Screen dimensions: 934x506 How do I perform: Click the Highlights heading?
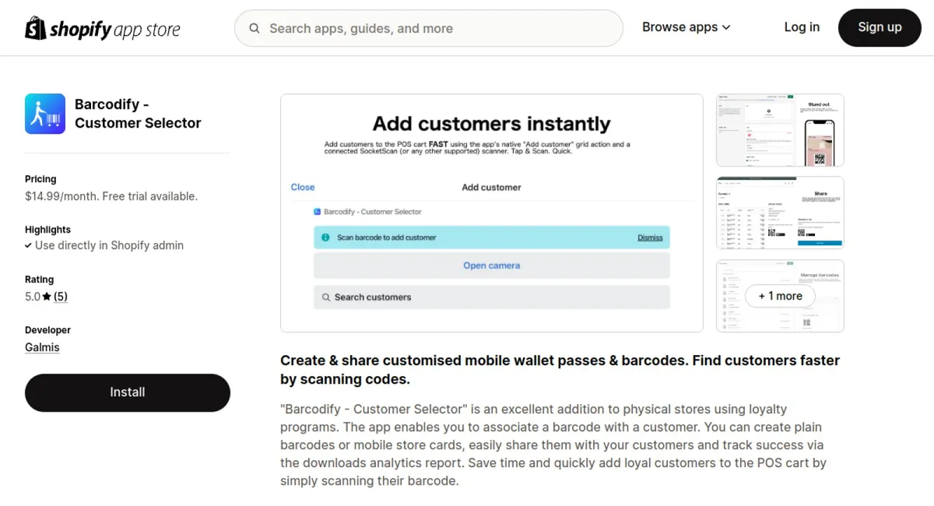point(47,230)
